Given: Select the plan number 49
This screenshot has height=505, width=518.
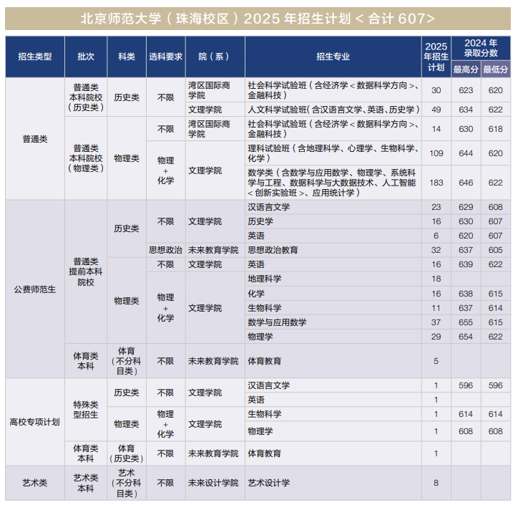Looking at the screenshot, I should pos(436,110).
